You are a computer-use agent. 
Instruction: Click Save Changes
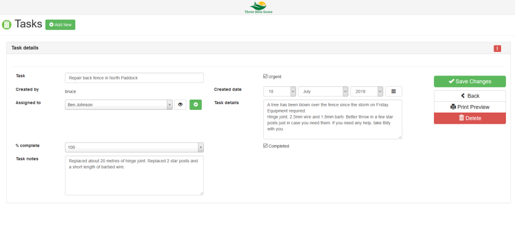470,81
